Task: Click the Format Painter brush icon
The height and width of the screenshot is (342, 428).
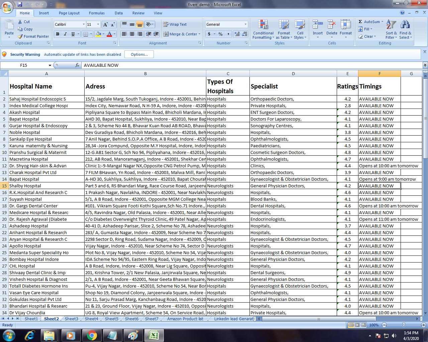Action: click(20, 36)
